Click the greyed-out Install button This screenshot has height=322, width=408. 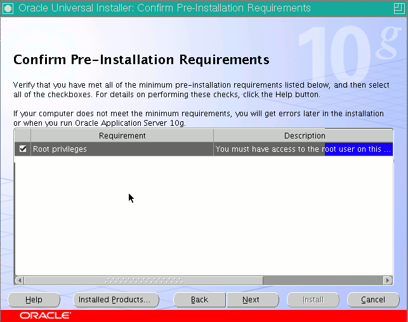click(313, 300)
